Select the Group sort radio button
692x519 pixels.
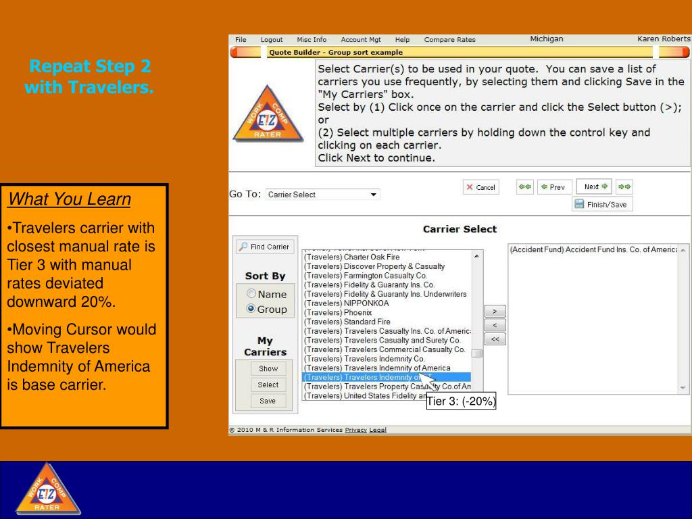pyautogui.click(x=251, y=308)
